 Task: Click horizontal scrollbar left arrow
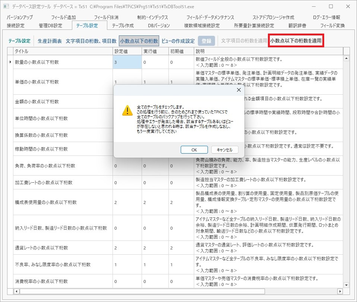(16, 291)
